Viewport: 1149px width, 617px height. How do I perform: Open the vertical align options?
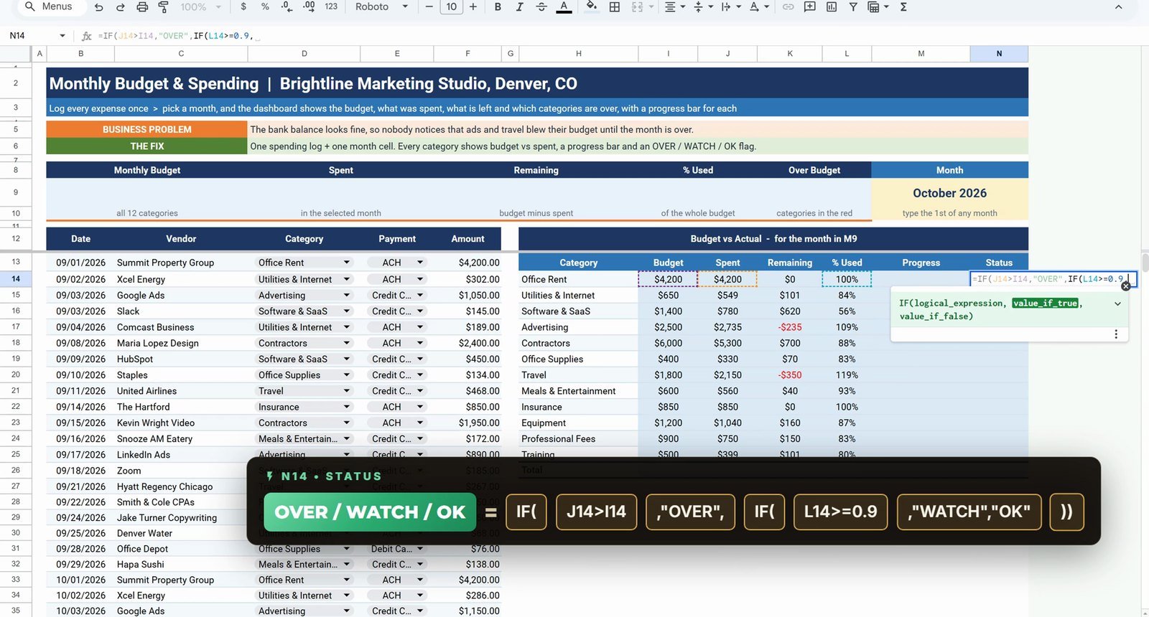coord(702,6)
